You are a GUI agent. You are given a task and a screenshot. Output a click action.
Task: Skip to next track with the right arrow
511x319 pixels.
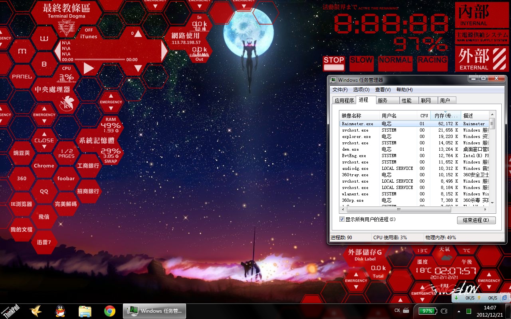coord(164,51)
